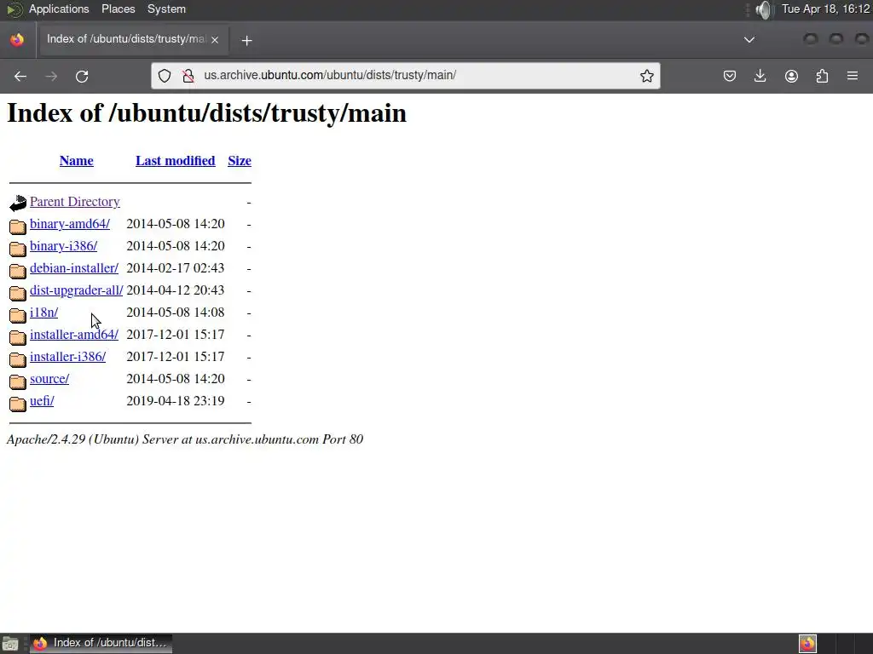Open the tracking protection shield icon
The image size is (873, 654).
tap(165, 76)
